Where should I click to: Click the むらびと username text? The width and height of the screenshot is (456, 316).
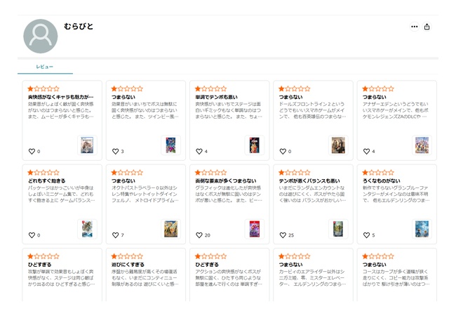tap(79, 27)
